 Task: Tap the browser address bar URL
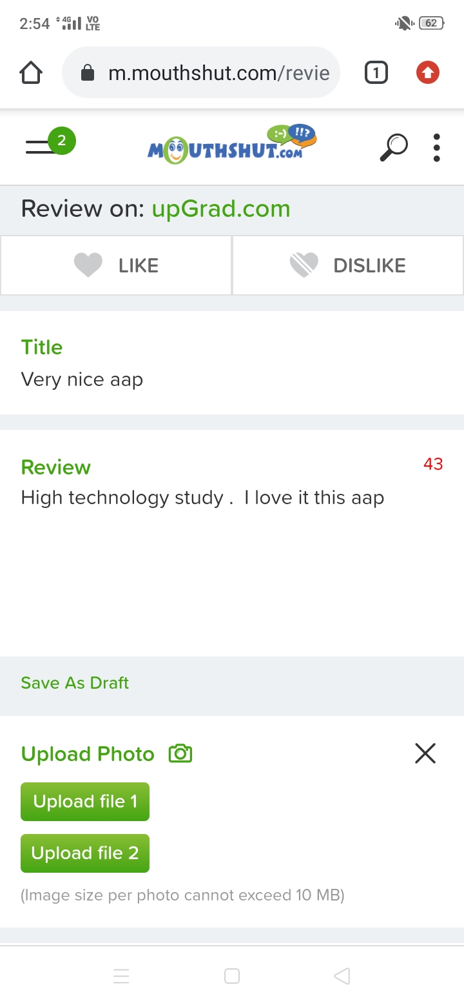click(218, 73)
